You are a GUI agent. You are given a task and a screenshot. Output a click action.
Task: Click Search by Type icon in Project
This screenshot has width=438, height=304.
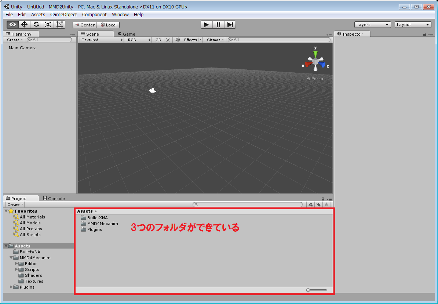tap(310, 205)
